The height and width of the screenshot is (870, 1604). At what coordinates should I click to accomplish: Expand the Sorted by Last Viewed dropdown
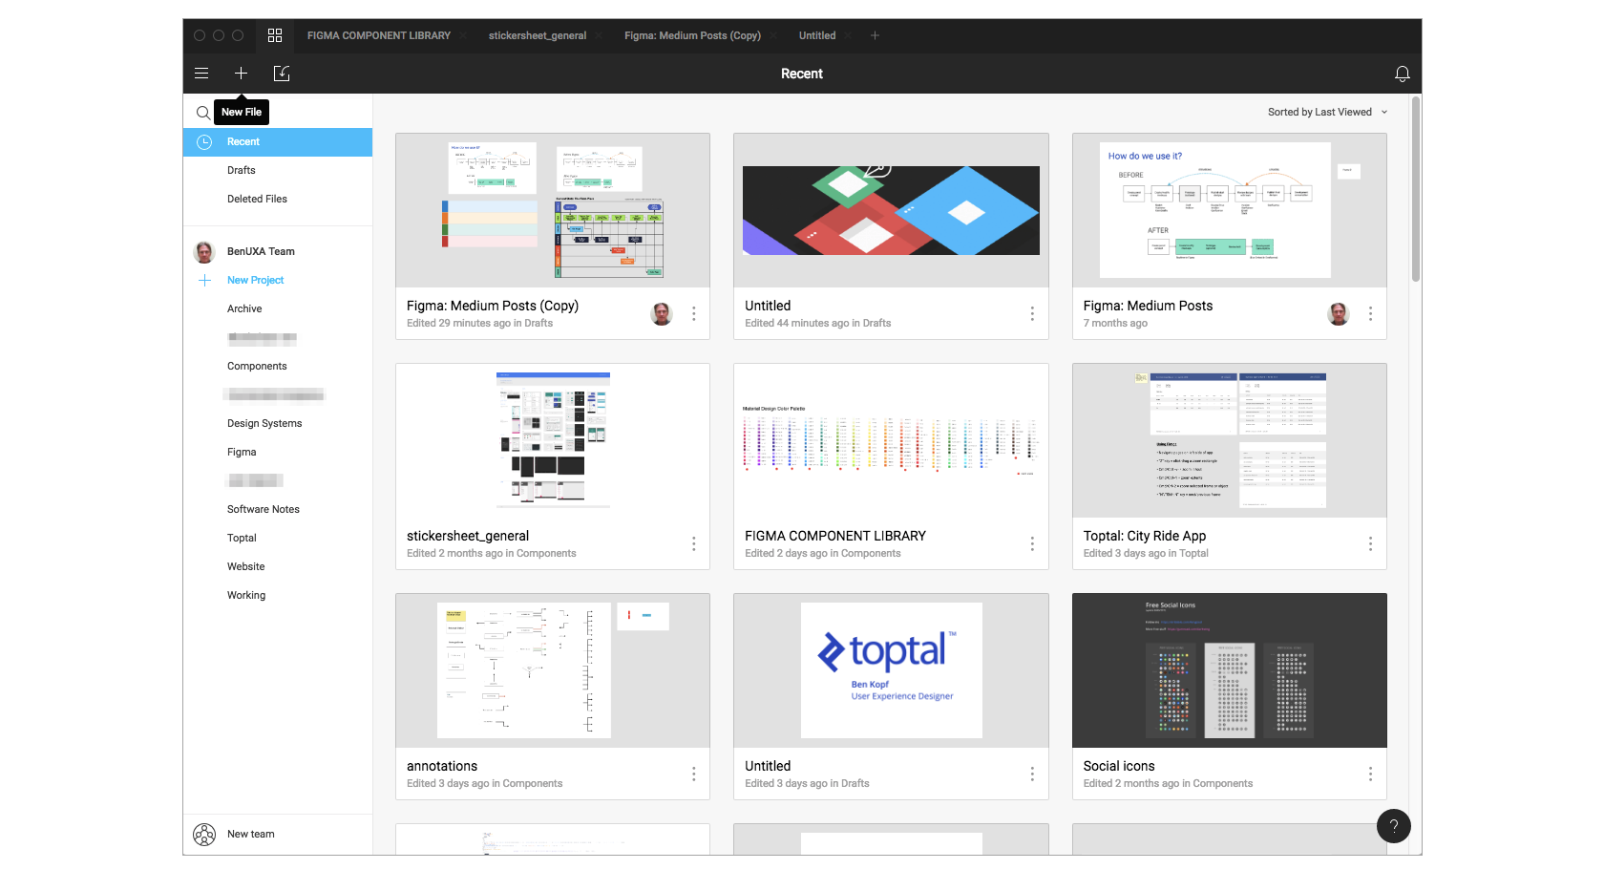click(x=1326, y=113)
